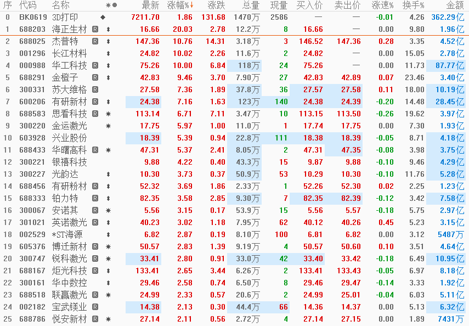Sort by the 最新 column header
This screenshot has width=469, height=326.
tap(150, 5)
